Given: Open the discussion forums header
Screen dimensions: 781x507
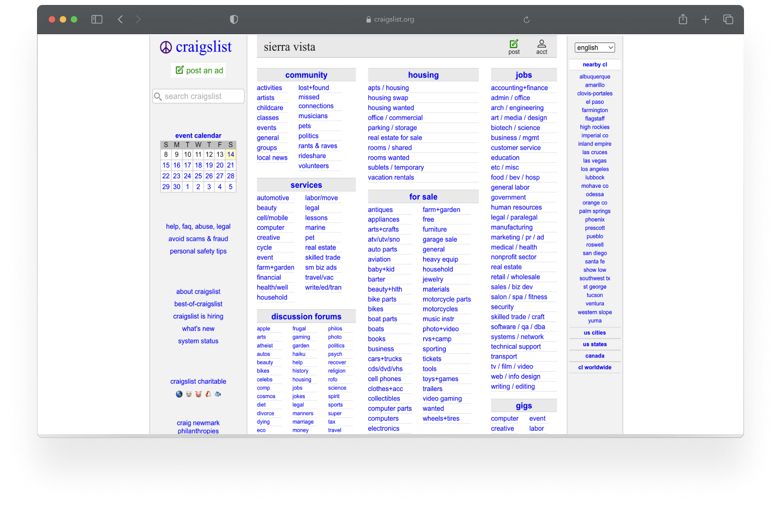Looking at the screenshot, I should coord(306,316).
